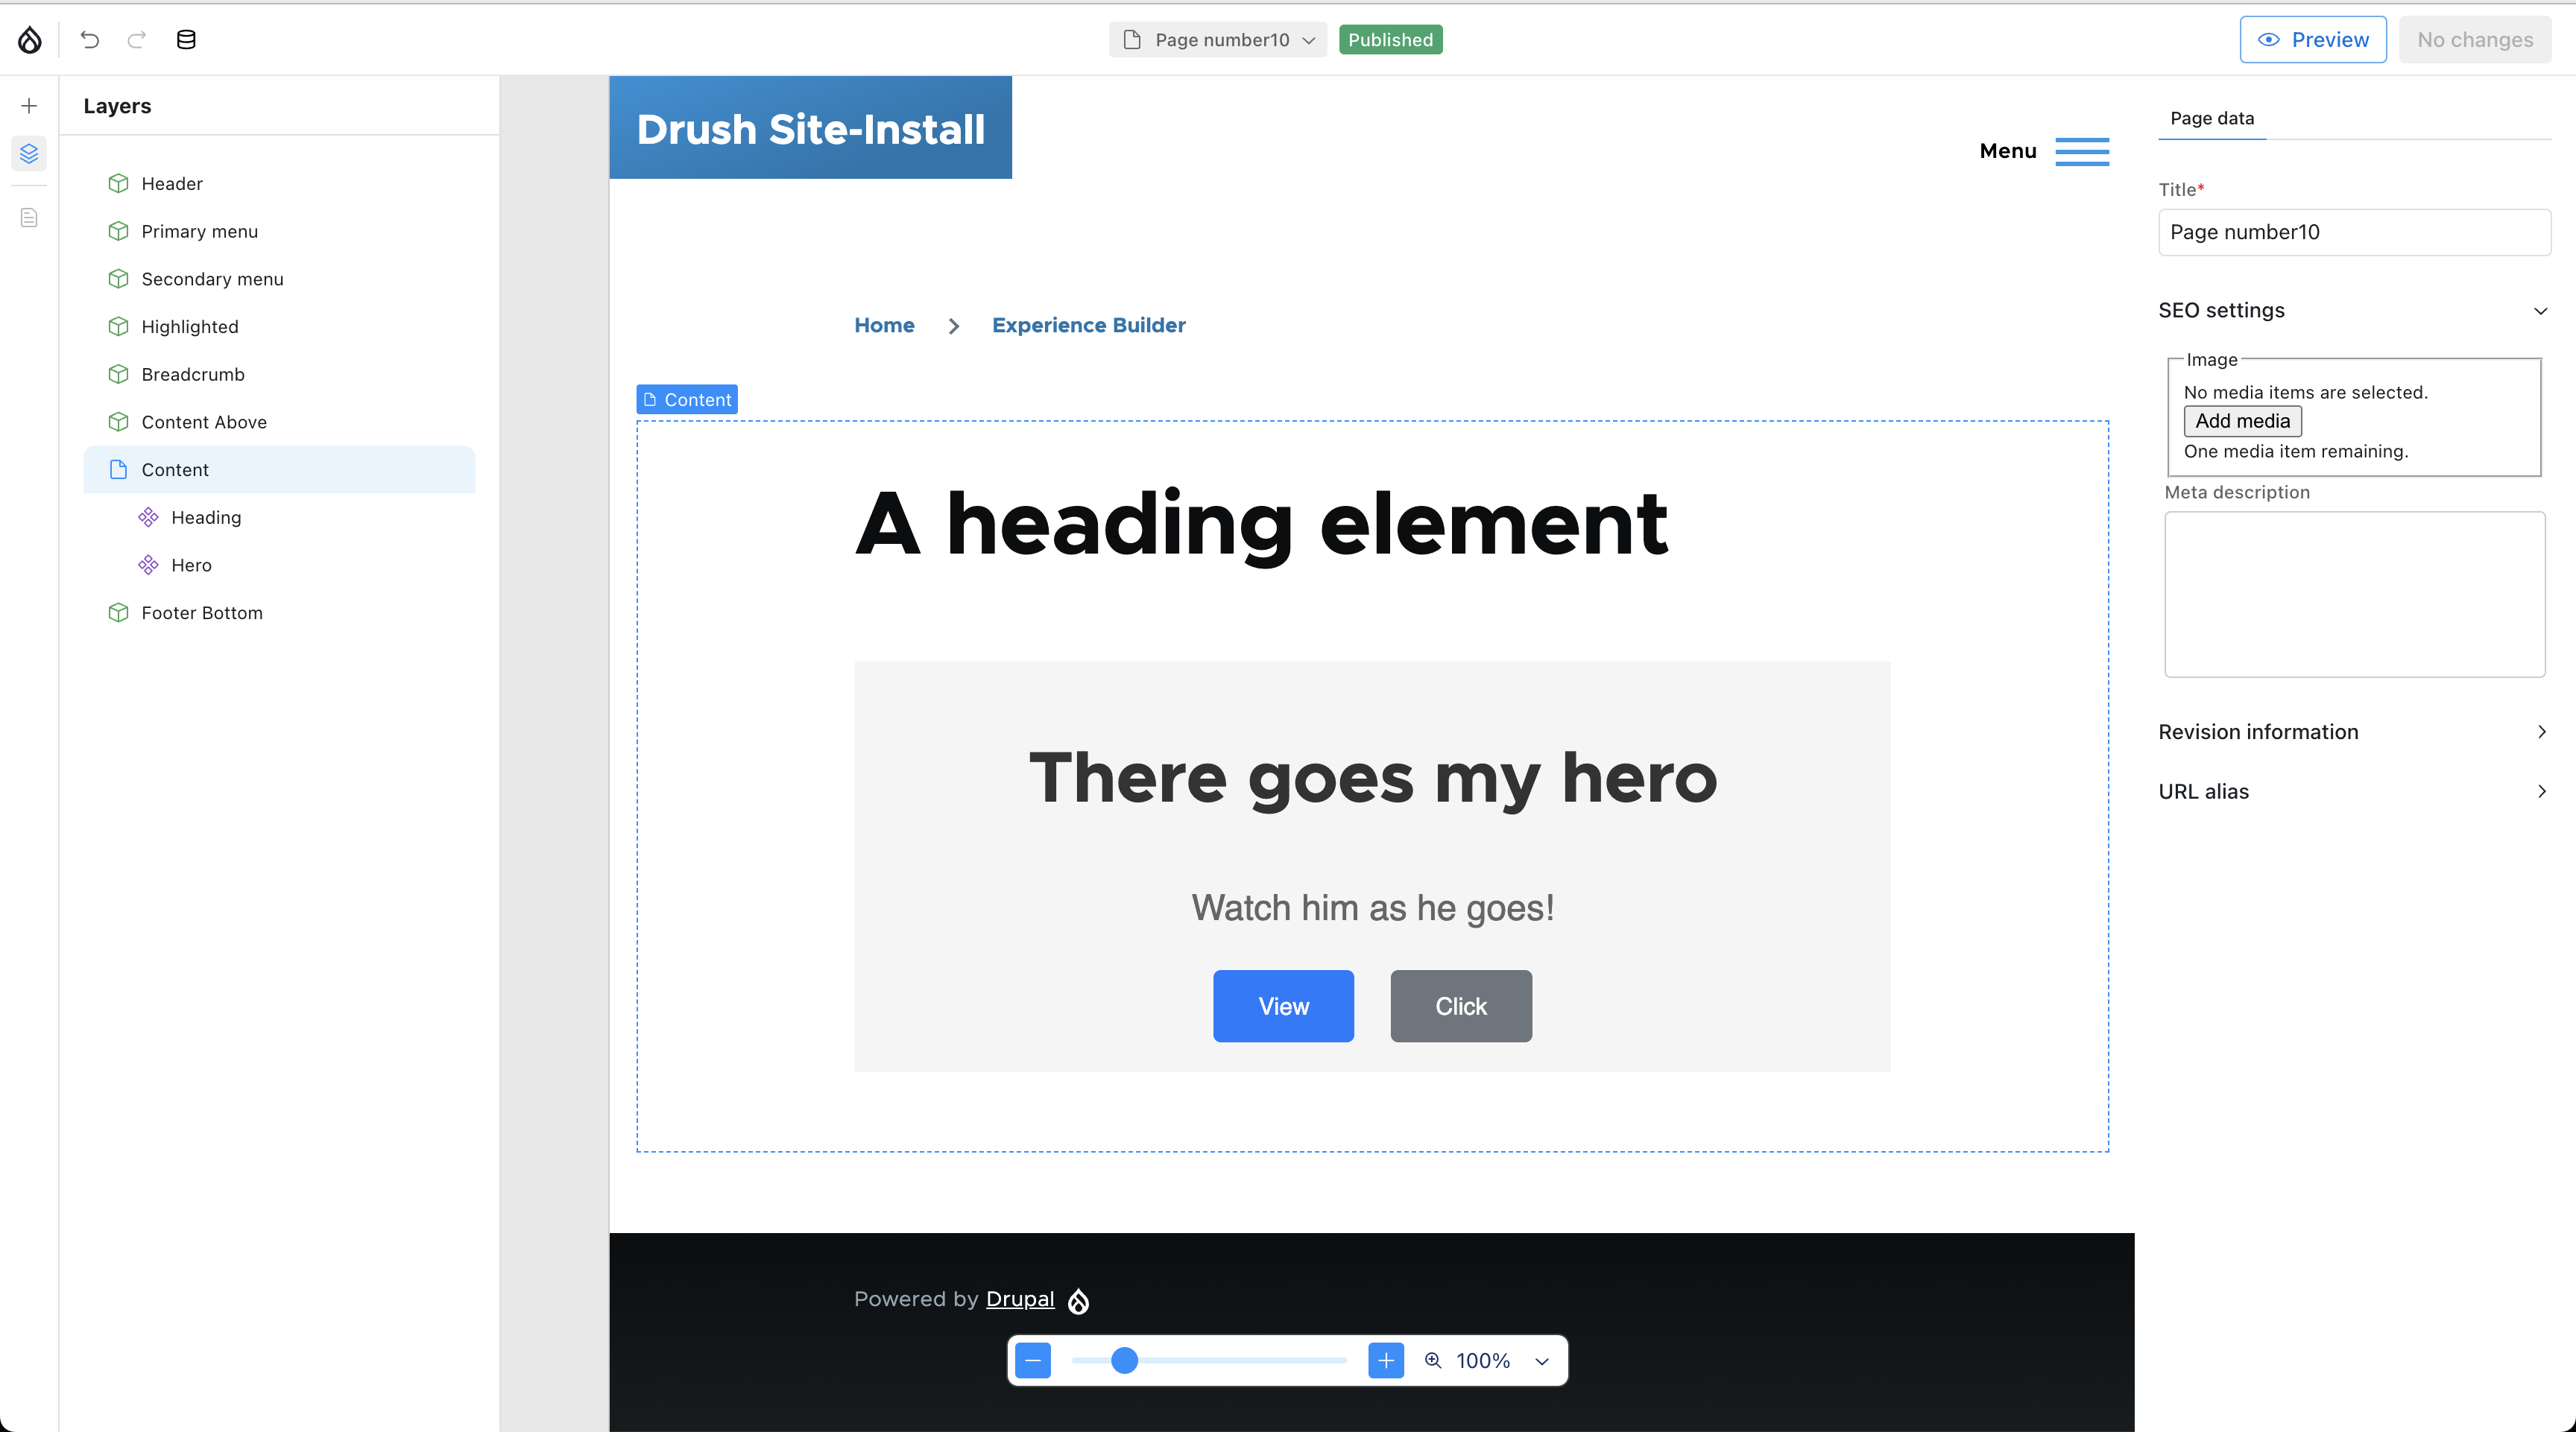Image resolution: width=2576 pixels, height=1432 pixels.
Task: Open the add component plus icon
Action: click(29, 106)
